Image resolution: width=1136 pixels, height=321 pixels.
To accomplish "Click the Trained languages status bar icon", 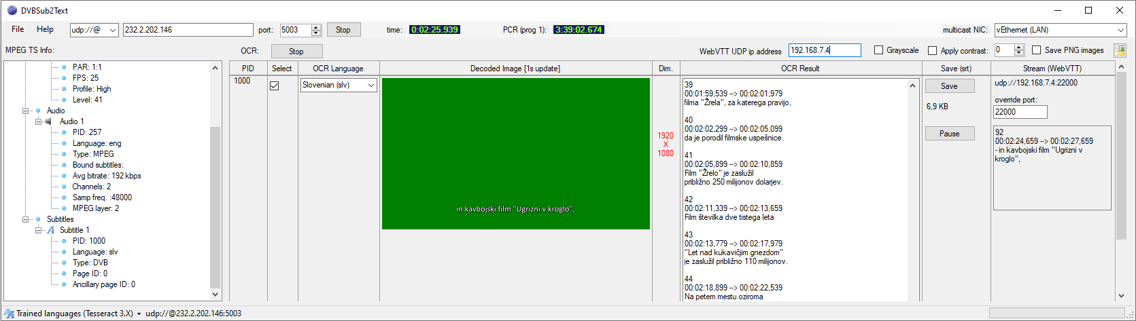I will [x=9, y=314].
